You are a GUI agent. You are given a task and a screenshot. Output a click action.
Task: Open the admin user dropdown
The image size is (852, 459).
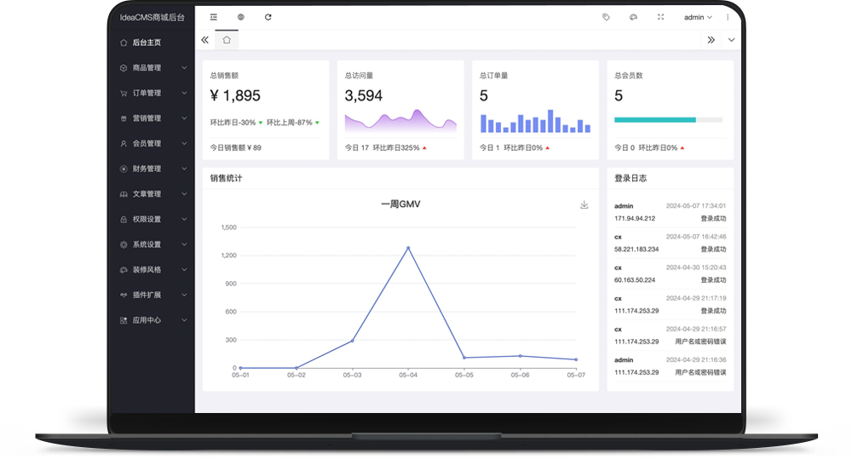(x=698, y=17)
